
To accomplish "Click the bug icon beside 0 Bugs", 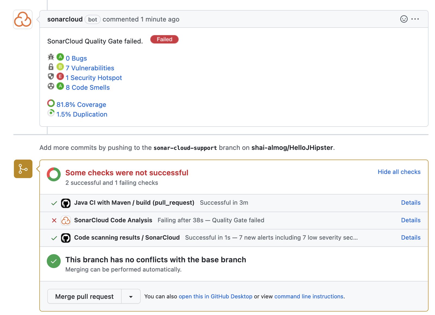I will click(x=51, y=57).
